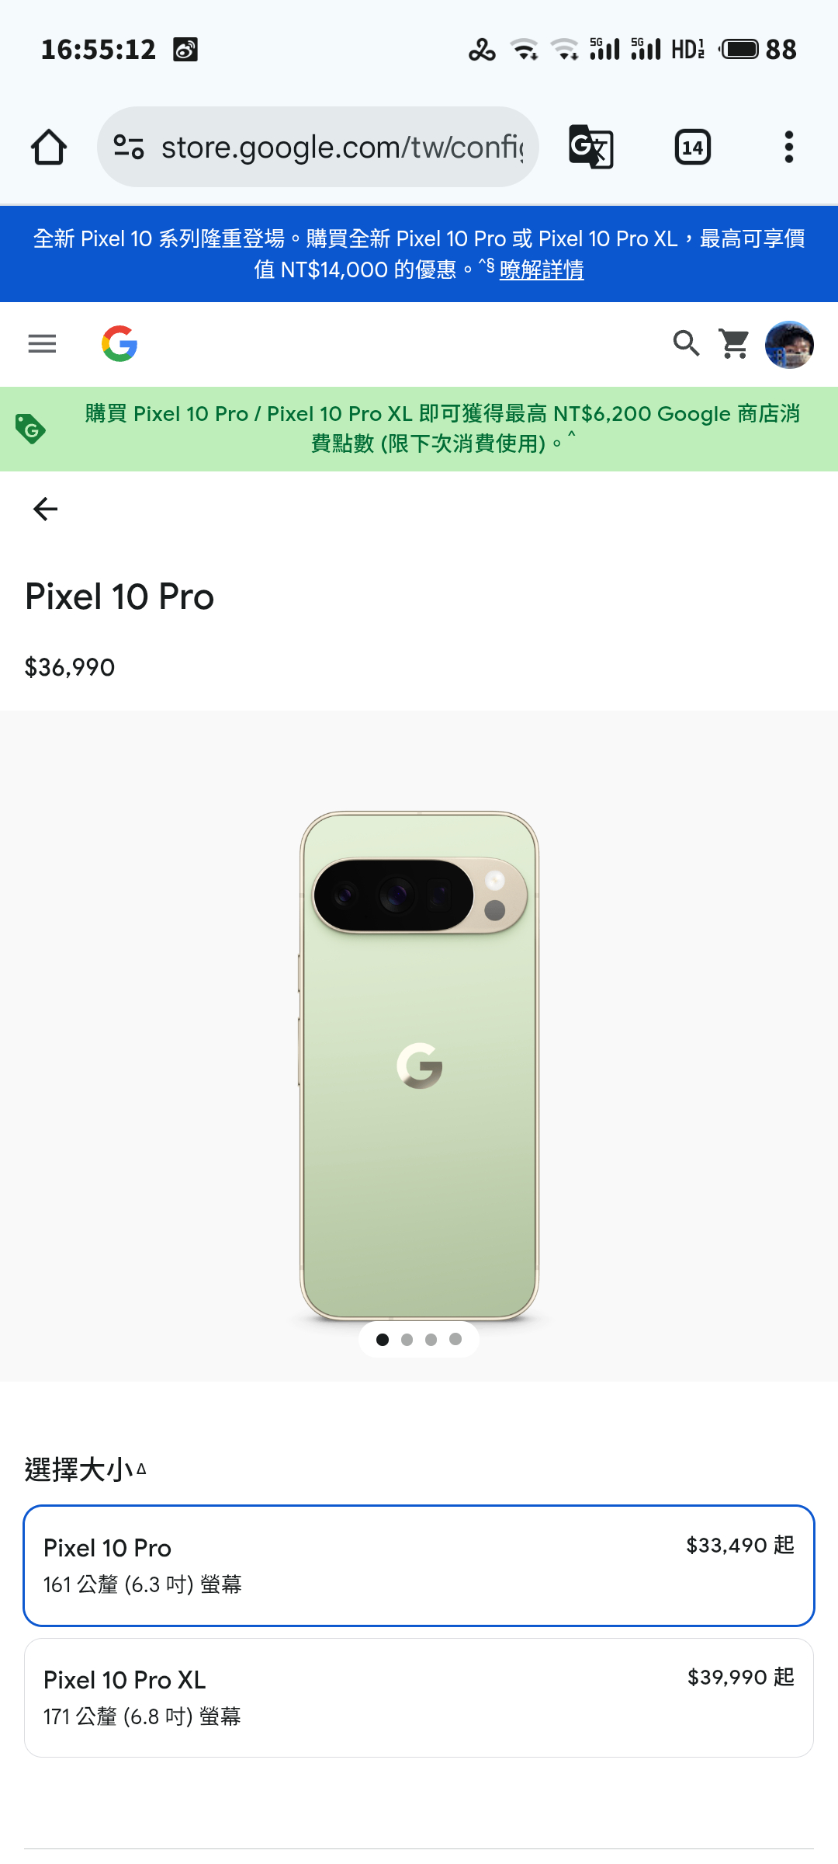Open the shopping cart
This screenshot has width=838, height=1864.
click(734, 343)
